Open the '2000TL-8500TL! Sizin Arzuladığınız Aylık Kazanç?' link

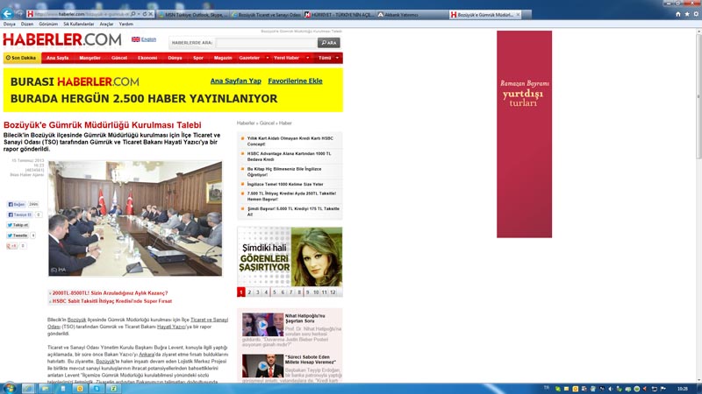pyautogui.click(x=110, y=293)
